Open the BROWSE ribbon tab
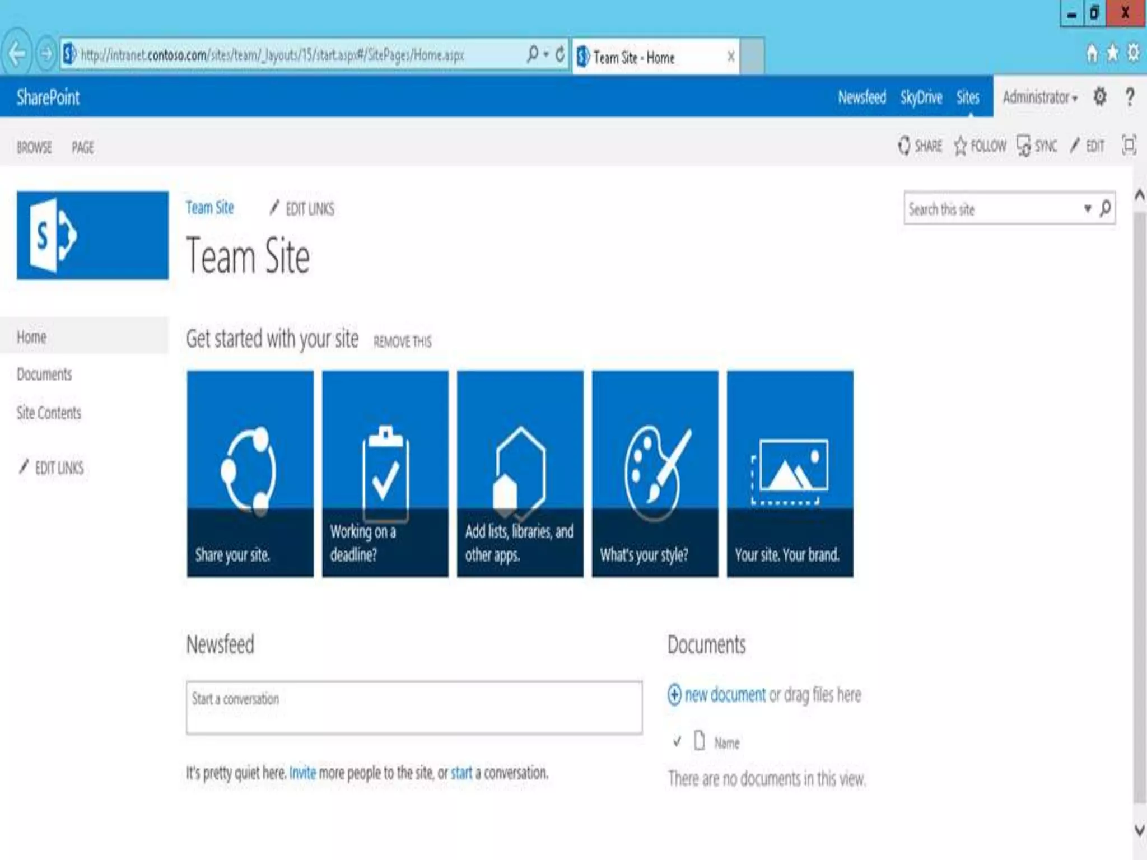 pyautogui.click(x=34, y=147)
